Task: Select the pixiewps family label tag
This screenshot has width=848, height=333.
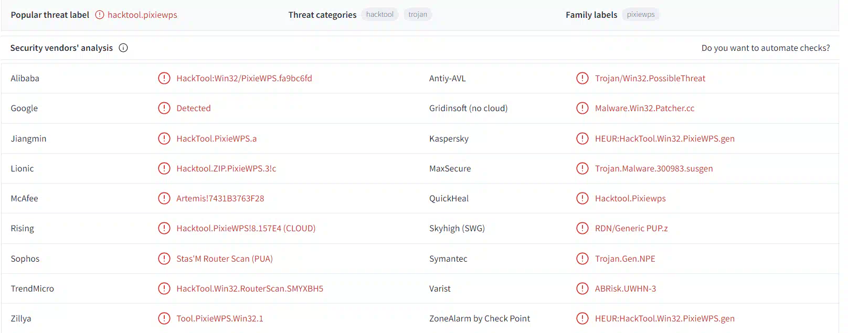Action: point(641,15)
